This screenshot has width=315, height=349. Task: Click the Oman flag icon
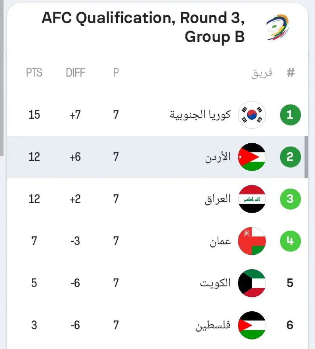pyautogui.click(x=252, y=241)
